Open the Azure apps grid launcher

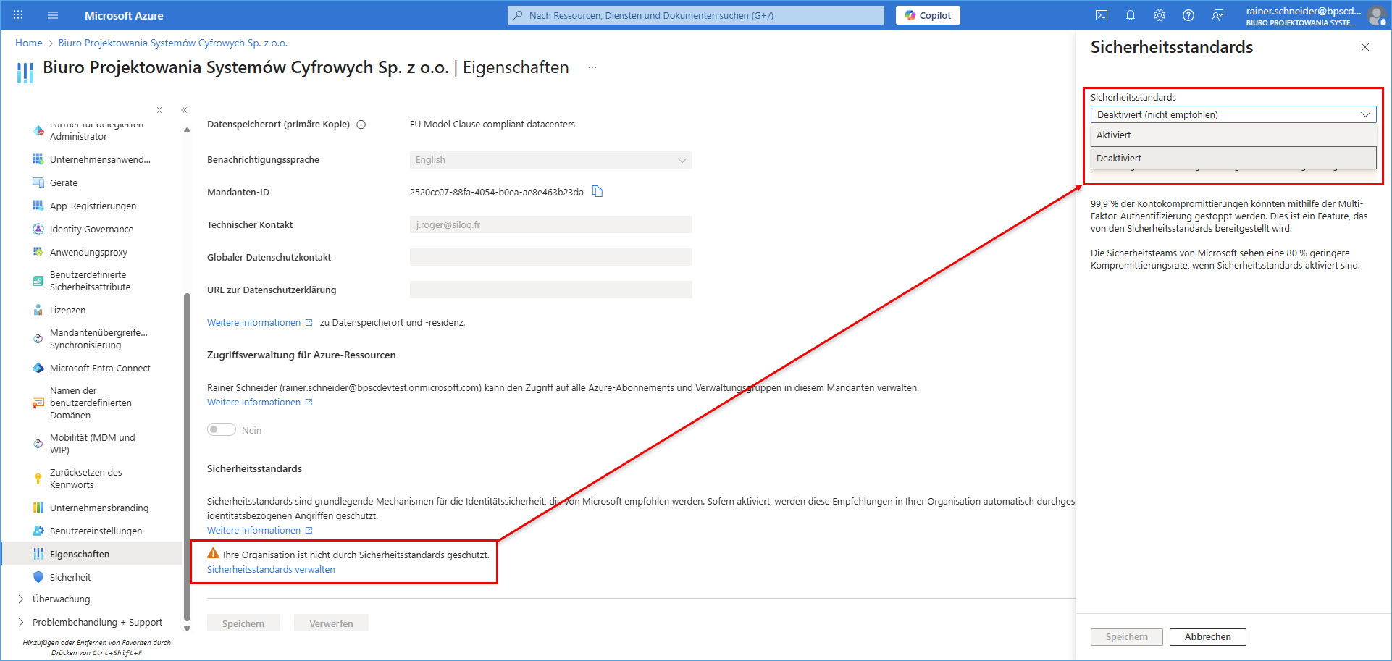18,14
